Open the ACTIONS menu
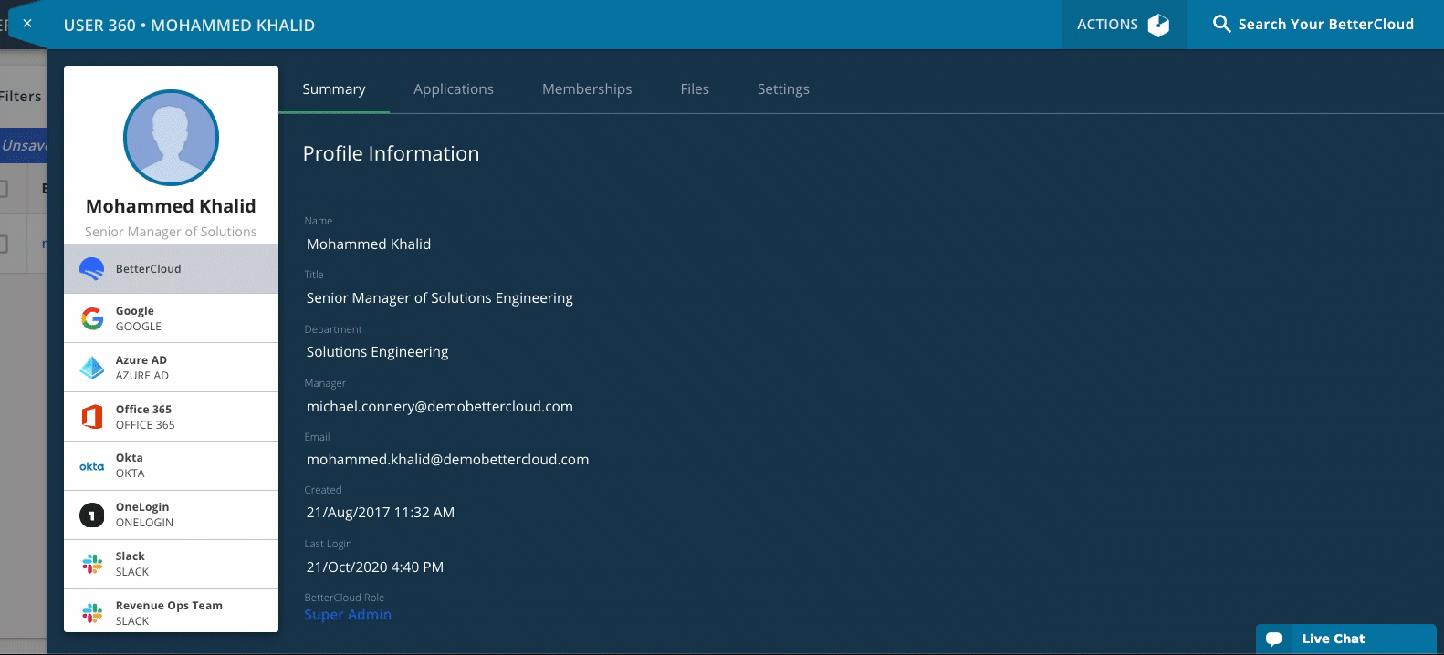The width and height of the screenshot is (1444, 655). (1124, 25)
